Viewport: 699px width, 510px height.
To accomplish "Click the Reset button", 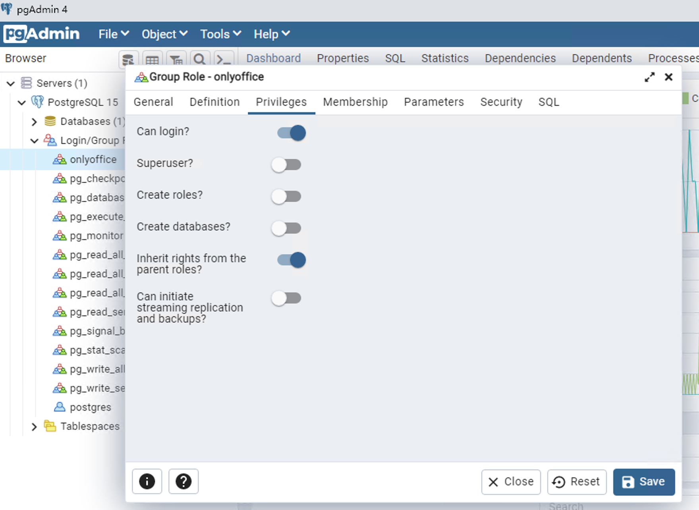I will tap(577, 482).
